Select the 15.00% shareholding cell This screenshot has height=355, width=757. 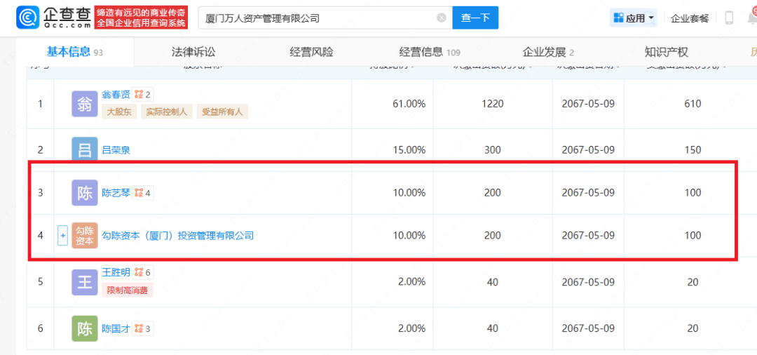coord(409,150)
